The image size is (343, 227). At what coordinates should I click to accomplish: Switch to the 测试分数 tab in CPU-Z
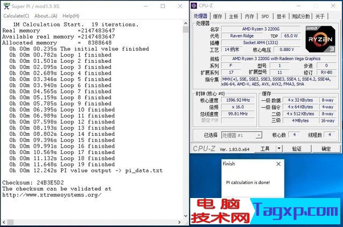[x=301, y=16]
